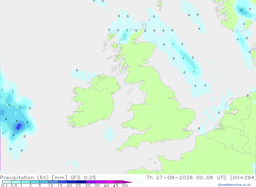This screenshot has height=187, width=256.
Task: Click the lone "0" value northwest of Ireland
Action: click(77, 70)
